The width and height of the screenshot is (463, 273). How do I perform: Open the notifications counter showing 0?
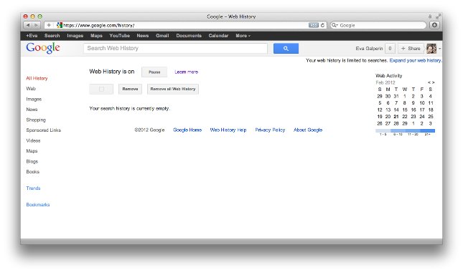(x=390, y=48)
